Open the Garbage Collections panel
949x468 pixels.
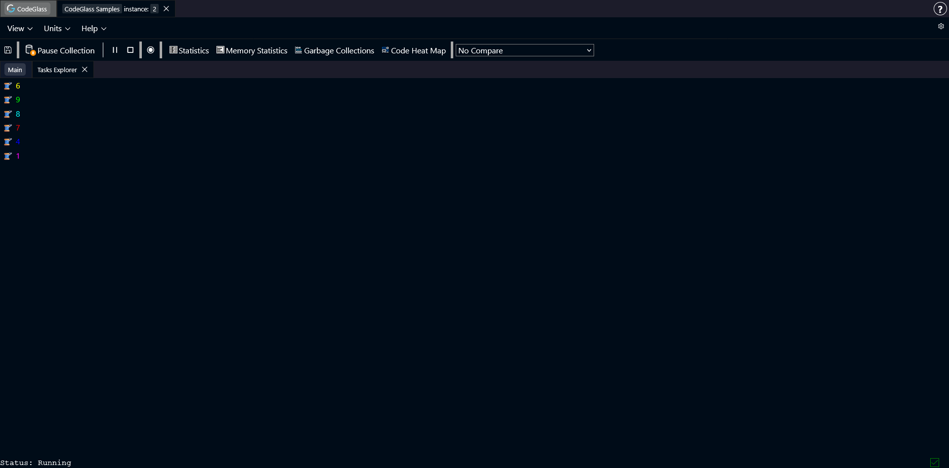(334, 50)
